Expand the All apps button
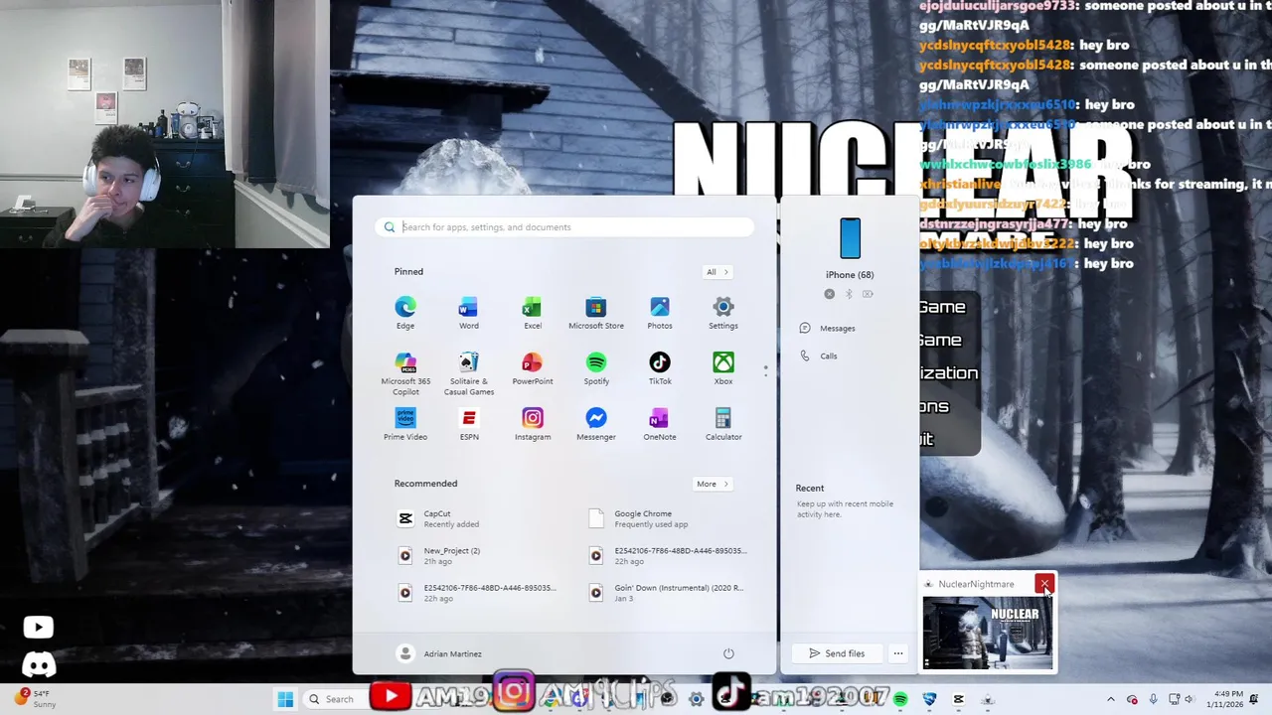This screenshot has height=715, width=1272. [x=717, y=272]
